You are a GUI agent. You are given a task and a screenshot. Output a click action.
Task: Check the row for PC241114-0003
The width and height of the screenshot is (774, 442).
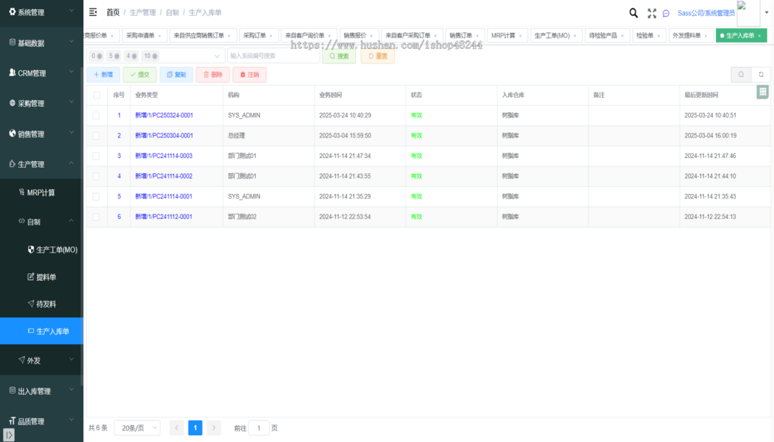point(97,156)
